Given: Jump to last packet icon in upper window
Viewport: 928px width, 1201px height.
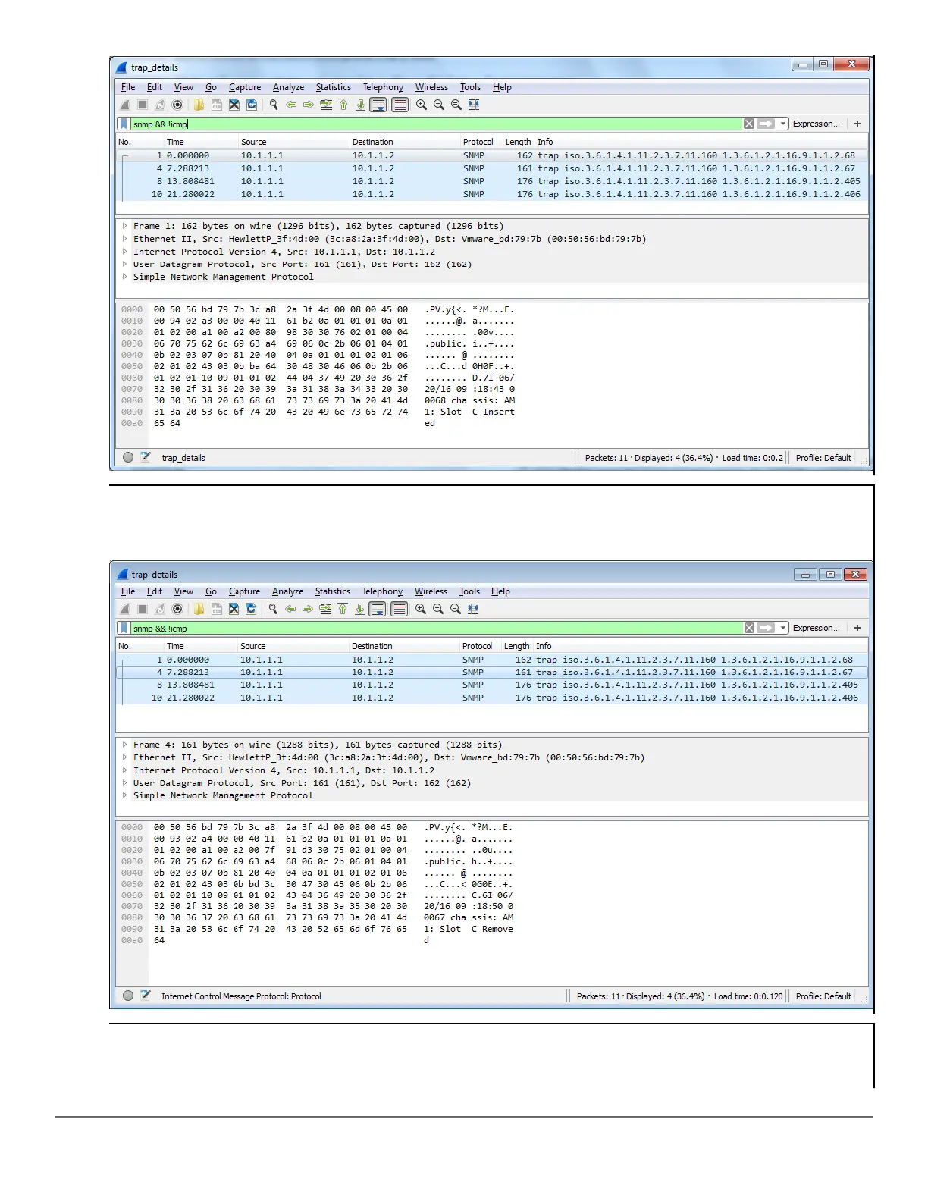Looking at the screenshot, I should (x=361, y=105).
